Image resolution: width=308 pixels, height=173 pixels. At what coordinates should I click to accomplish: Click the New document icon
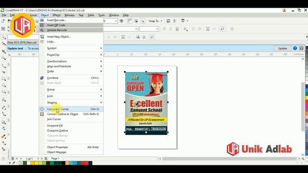[x=3, y=21]
